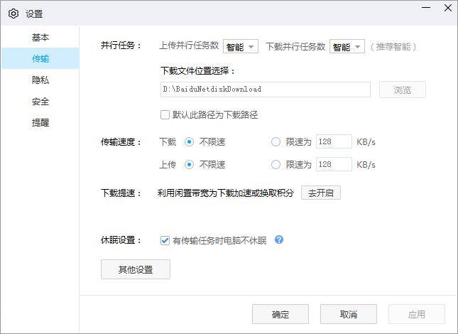
Task: Click the download path input field
Action: tap(266, 90)
